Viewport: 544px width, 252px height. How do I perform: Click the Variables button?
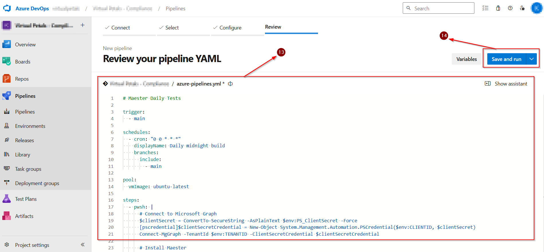[466, 59]
